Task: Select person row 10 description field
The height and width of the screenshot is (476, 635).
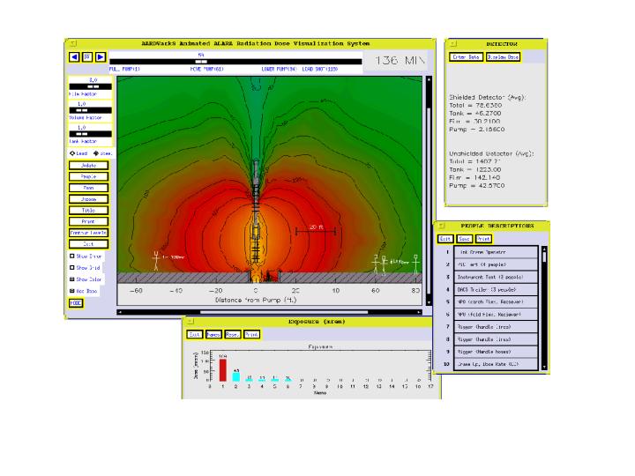Action: [x=496, y=364]
